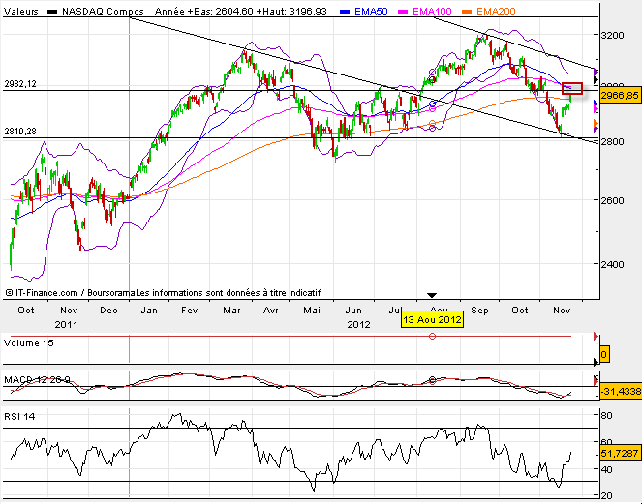Click the red rectangle annotation on the chart
Screen dimensions: 642x504
point(571,89)
